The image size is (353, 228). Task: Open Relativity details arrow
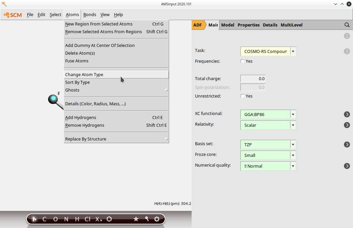click(x=347, y=125)
